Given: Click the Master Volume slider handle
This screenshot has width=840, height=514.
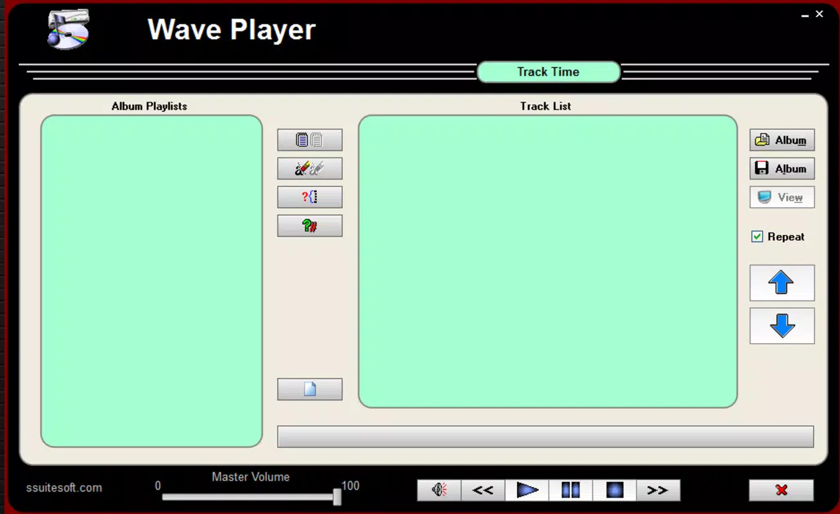Looking at the screenshot, I should coord(337,496).
